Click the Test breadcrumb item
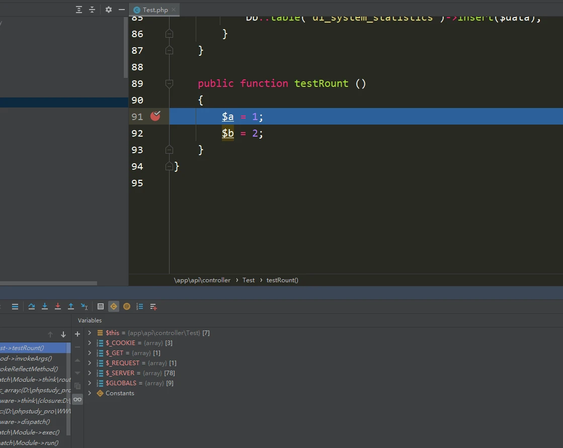The width and height of the screenshot is (563, 448). (x=249, y=280)
